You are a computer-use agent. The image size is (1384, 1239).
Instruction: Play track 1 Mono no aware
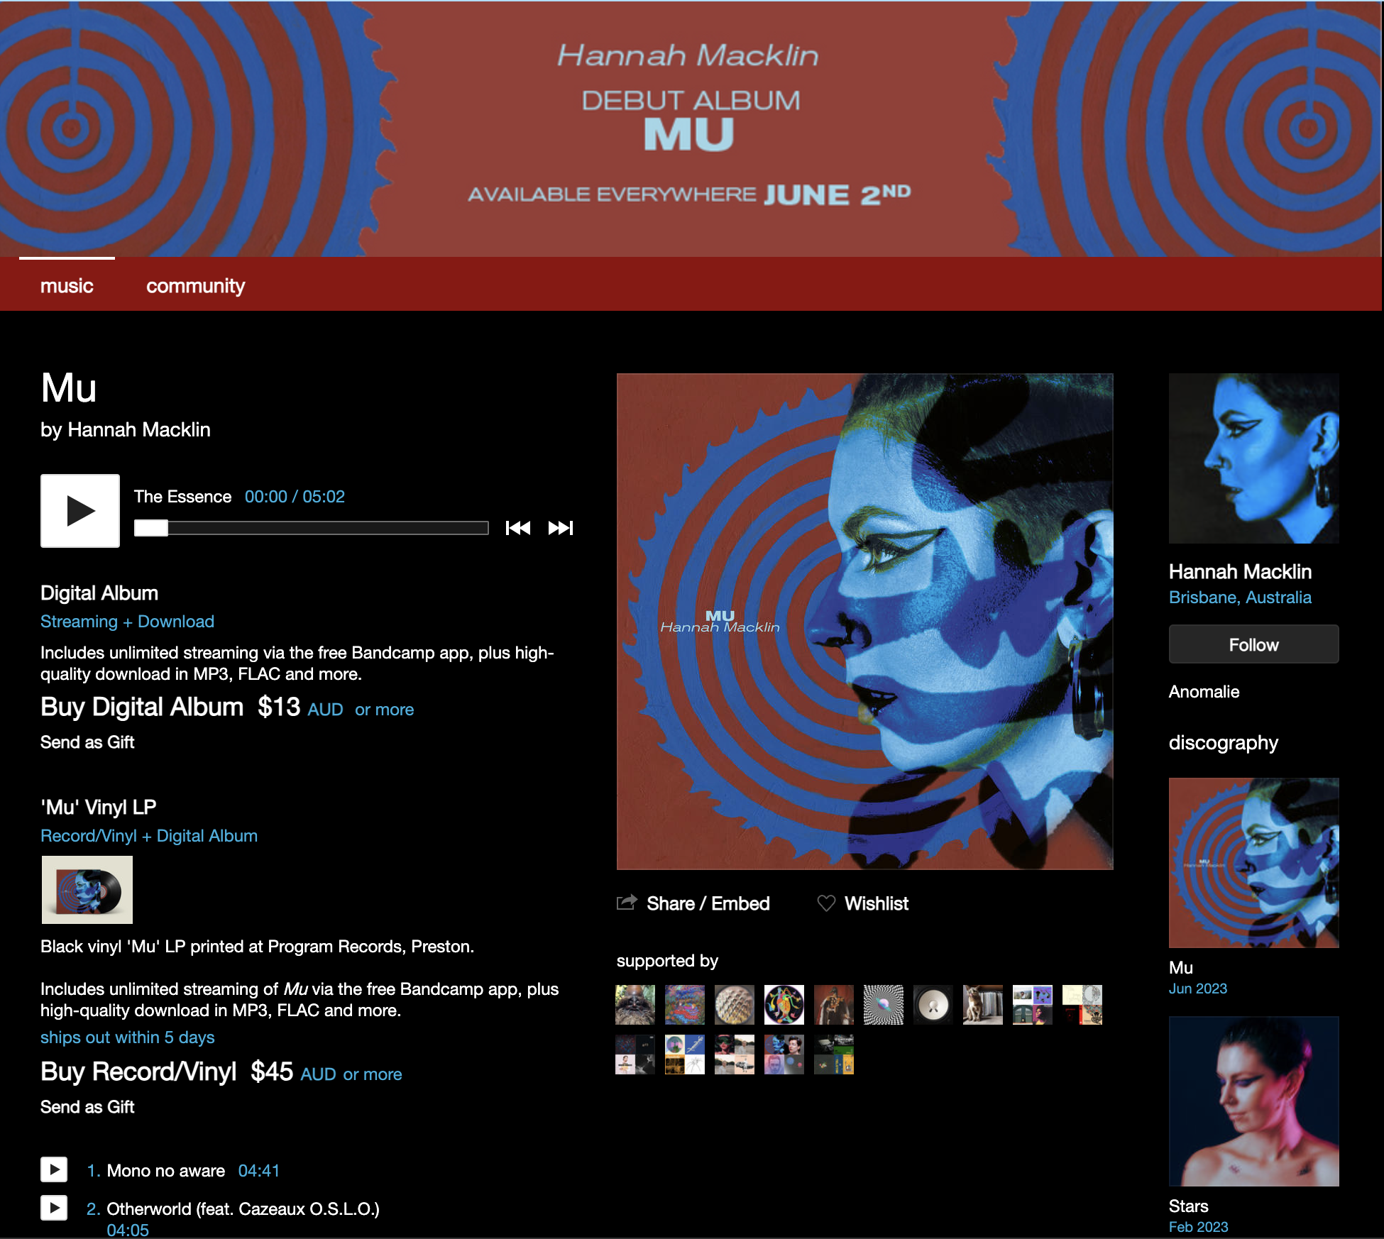[x=54, y=1169]
